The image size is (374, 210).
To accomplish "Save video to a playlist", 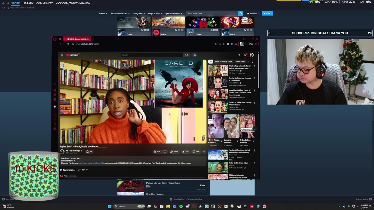I will coord(196,152).
